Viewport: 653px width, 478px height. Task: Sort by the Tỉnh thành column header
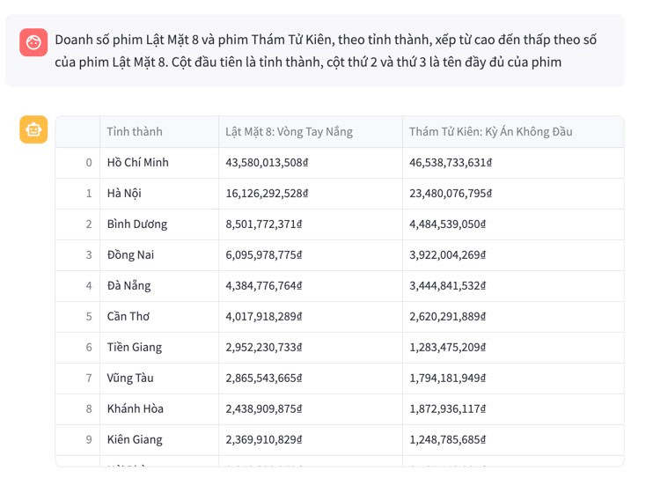point(135,132)
